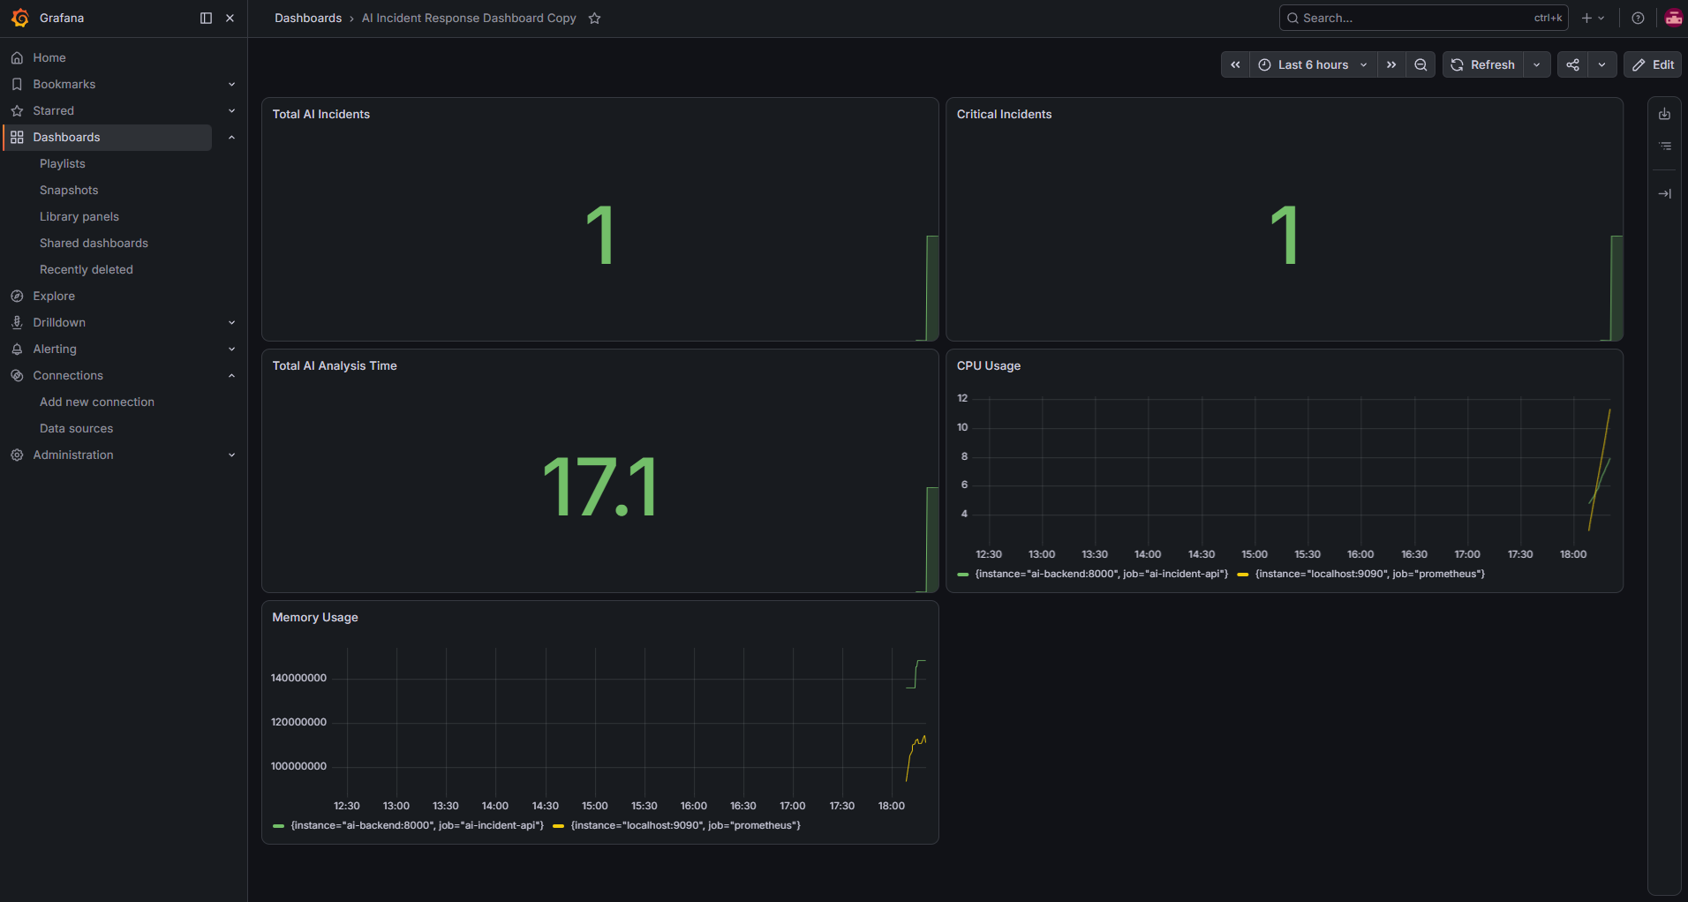The image size is (1688, 902).
Task: Open the share dashboard icon
Action: (x=1572, y=64)
